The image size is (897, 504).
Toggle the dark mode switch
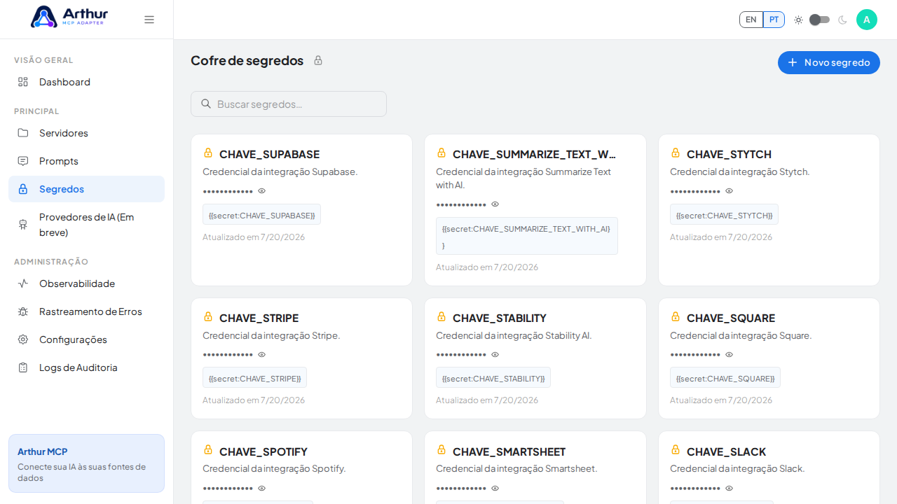tap(819, 20)
